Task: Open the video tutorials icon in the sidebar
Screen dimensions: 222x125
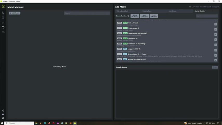Action: pos(3,115)
